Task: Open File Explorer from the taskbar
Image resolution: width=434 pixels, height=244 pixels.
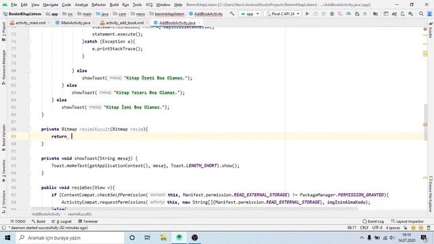Action: (x=163, y=238)
